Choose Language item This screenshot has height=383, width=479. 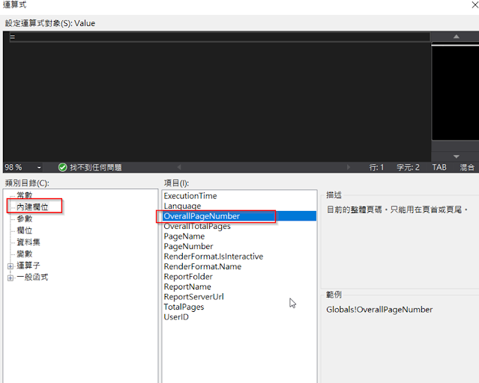pyautogui.click(x=240, y=206)
